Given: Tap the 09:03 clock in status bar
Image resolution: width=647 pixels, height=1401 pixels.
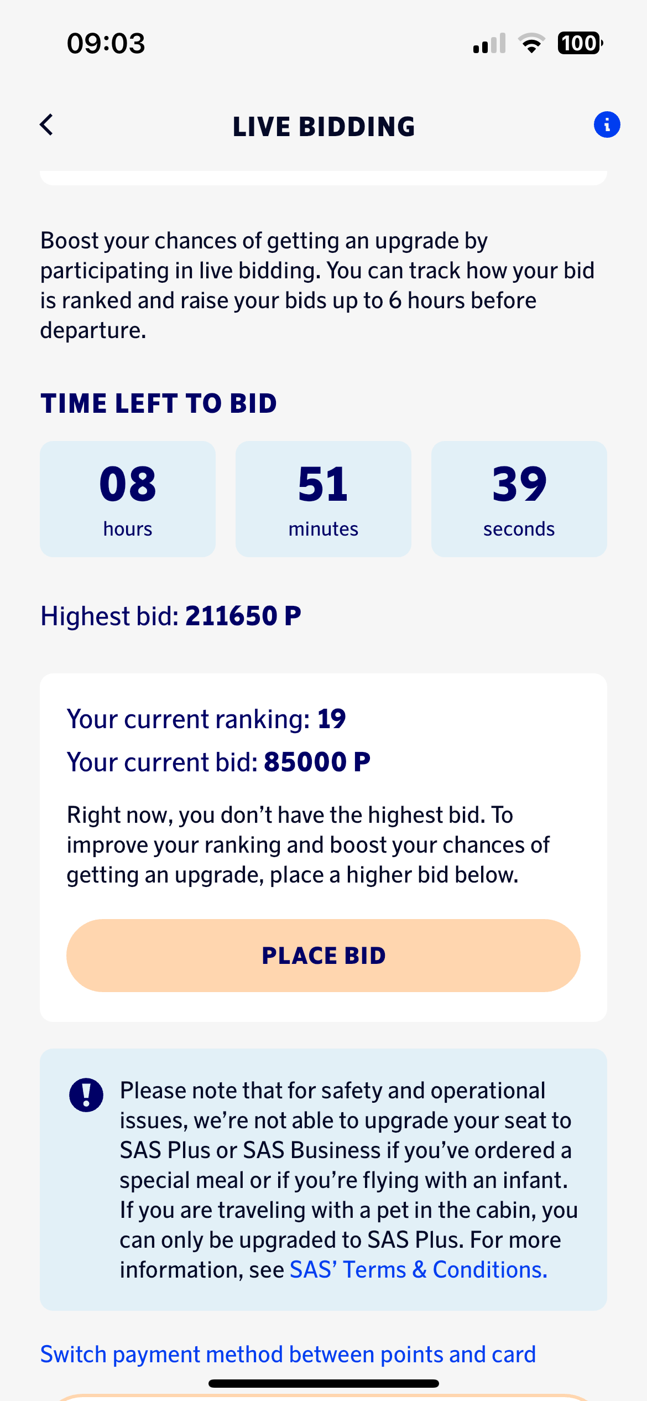Looking at the screenshot, I should [x=106, y=43].
